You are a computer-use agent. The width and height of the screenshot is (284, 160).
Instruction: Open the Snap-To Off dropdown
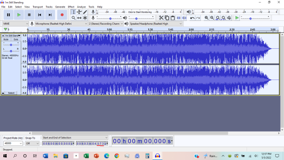pos(32,143)
